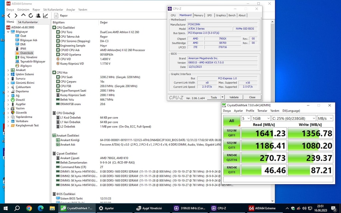Open the Ayarlar menu in CrystalDiskMark
Viewport: 341px width, 213px height.
point(238,110)
